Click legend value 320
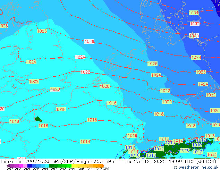 click(106, 169)
